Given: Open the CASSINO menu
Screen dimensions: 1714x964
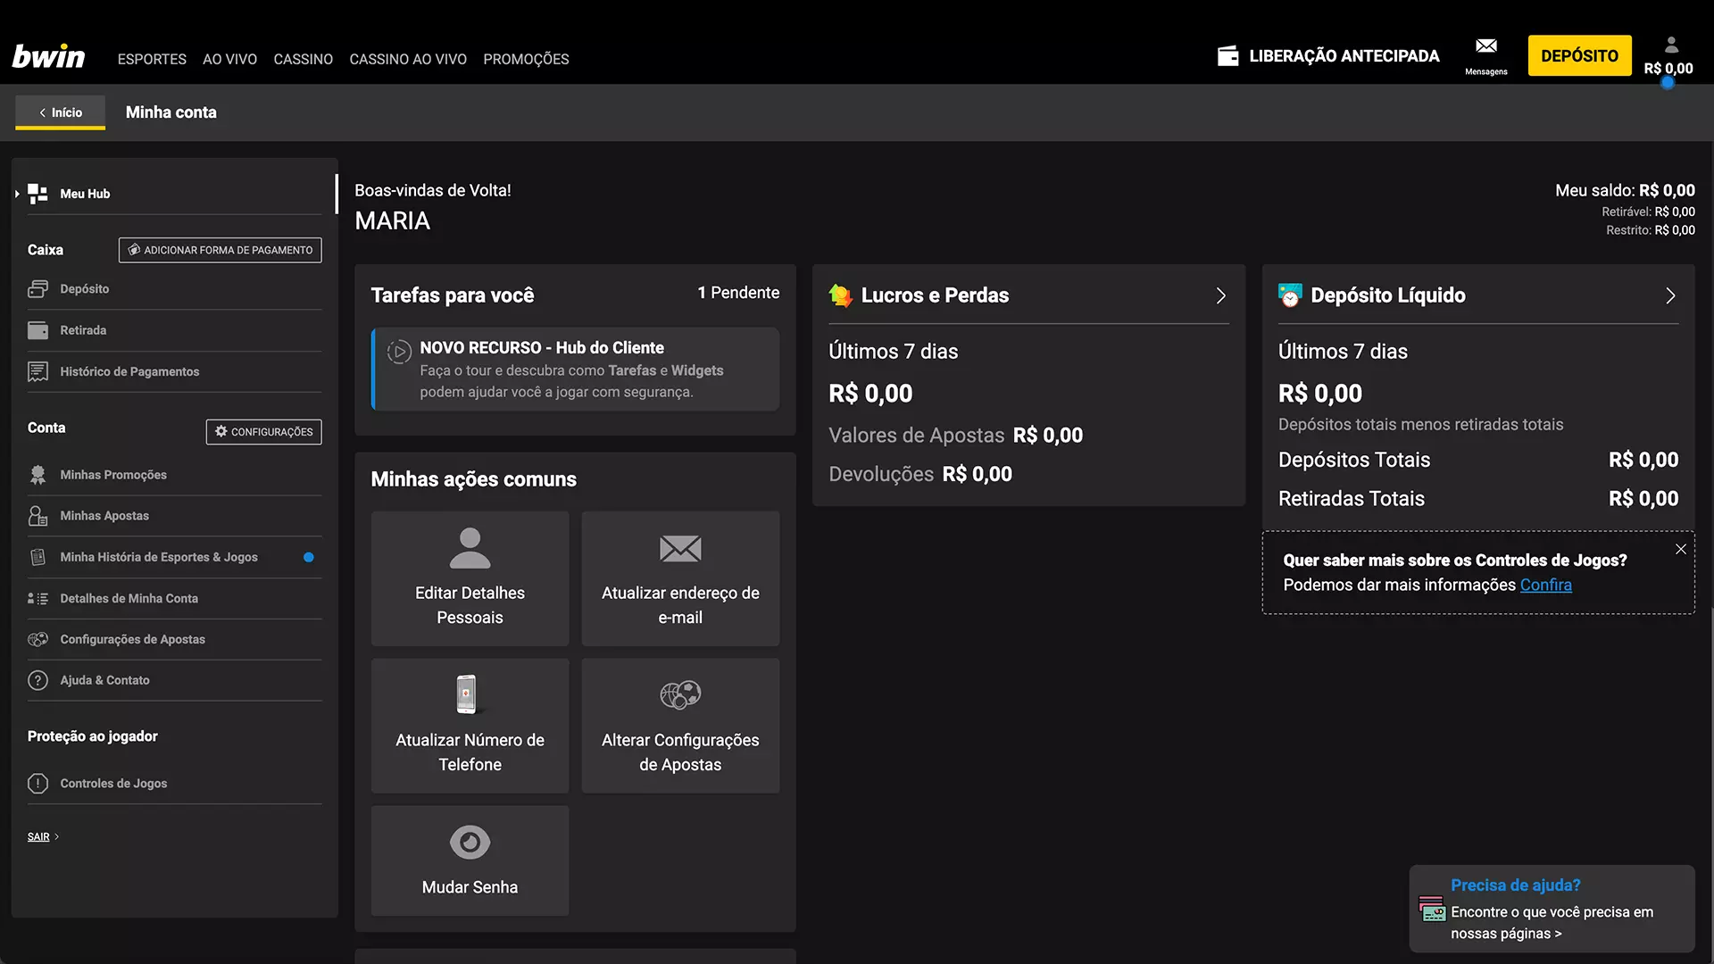Looking at the screenshot, I should click(303, 59).
